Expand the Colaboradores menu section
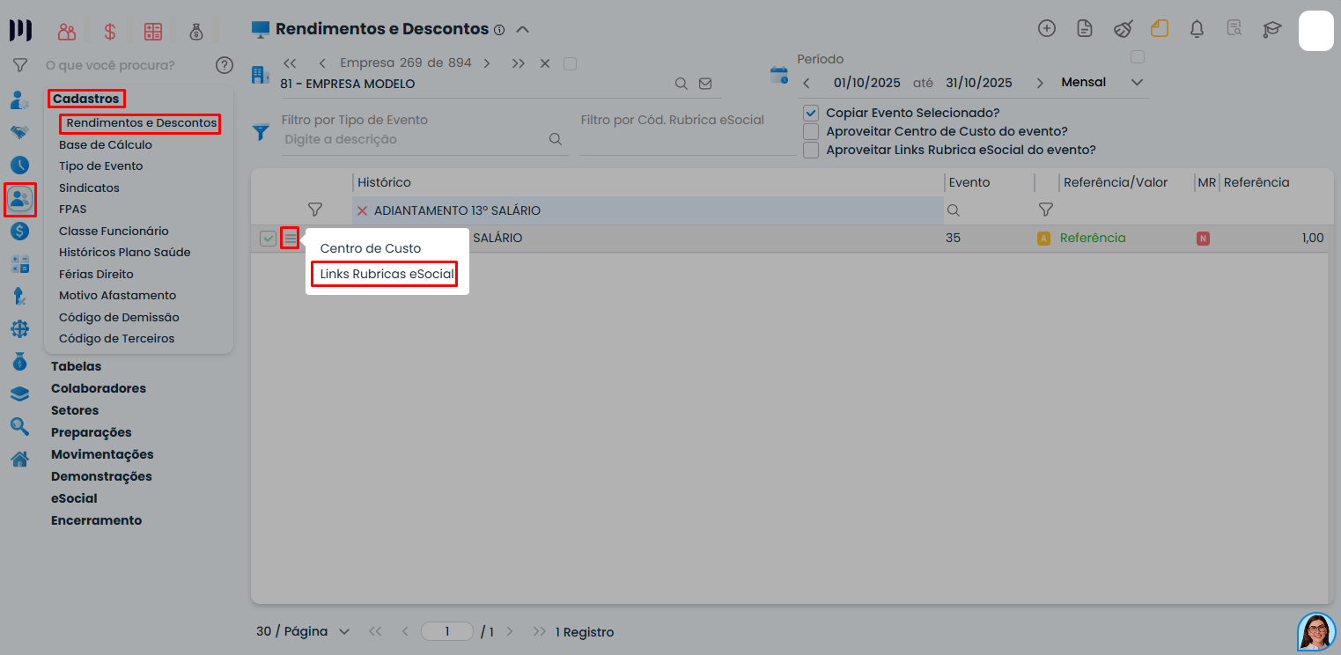1341x655 pixels. point(99,388)
